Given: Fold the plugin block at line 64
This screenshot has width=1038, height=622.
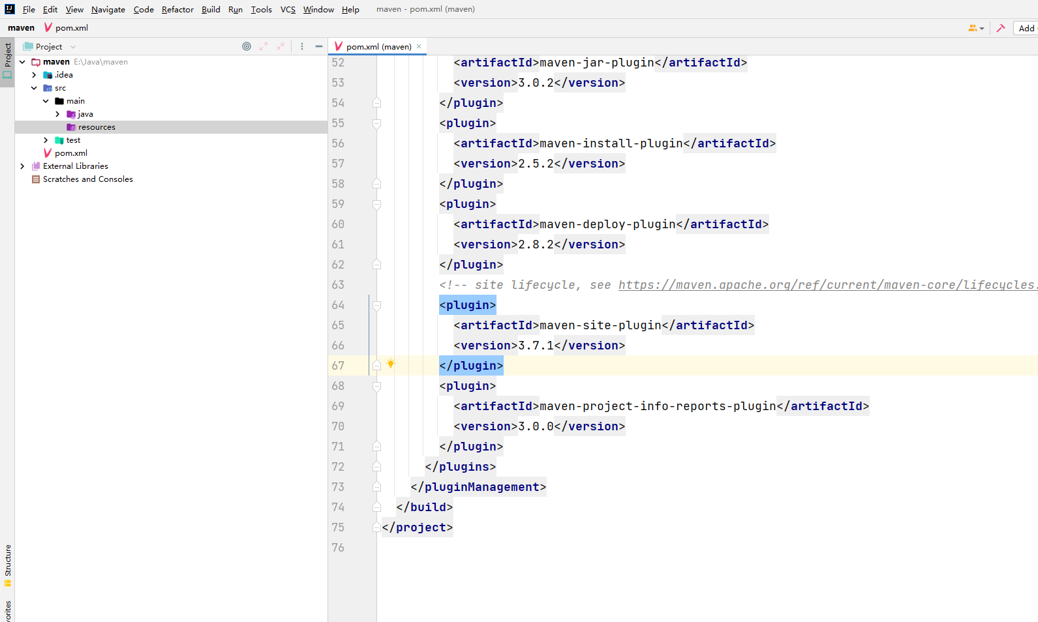Looking at the screenshot, I should pyautogui.click(x=376, y=305).
